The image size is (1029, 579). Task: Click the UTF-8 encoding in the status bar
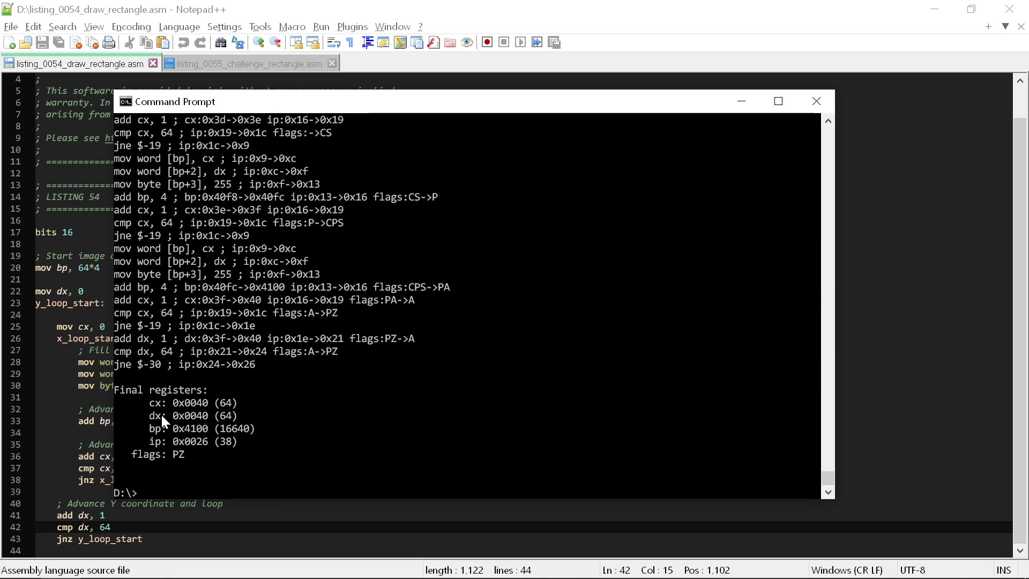click(913, 570)
